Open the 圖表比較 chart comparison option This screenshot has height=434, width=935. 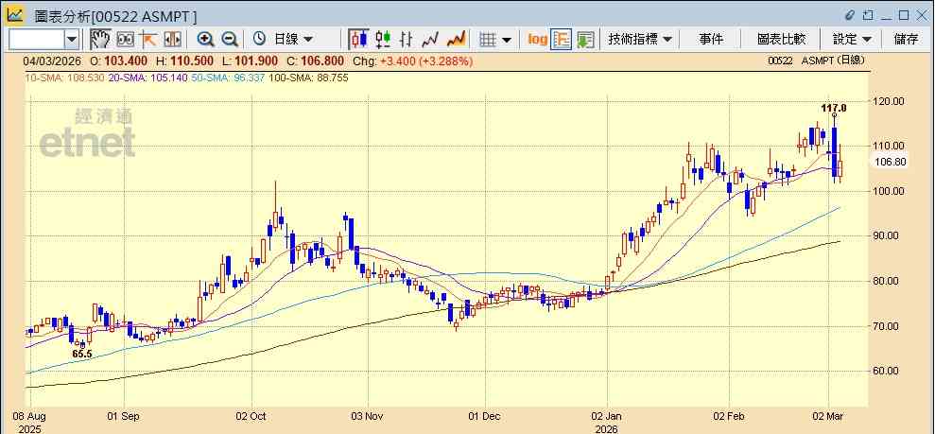[781, 40]
